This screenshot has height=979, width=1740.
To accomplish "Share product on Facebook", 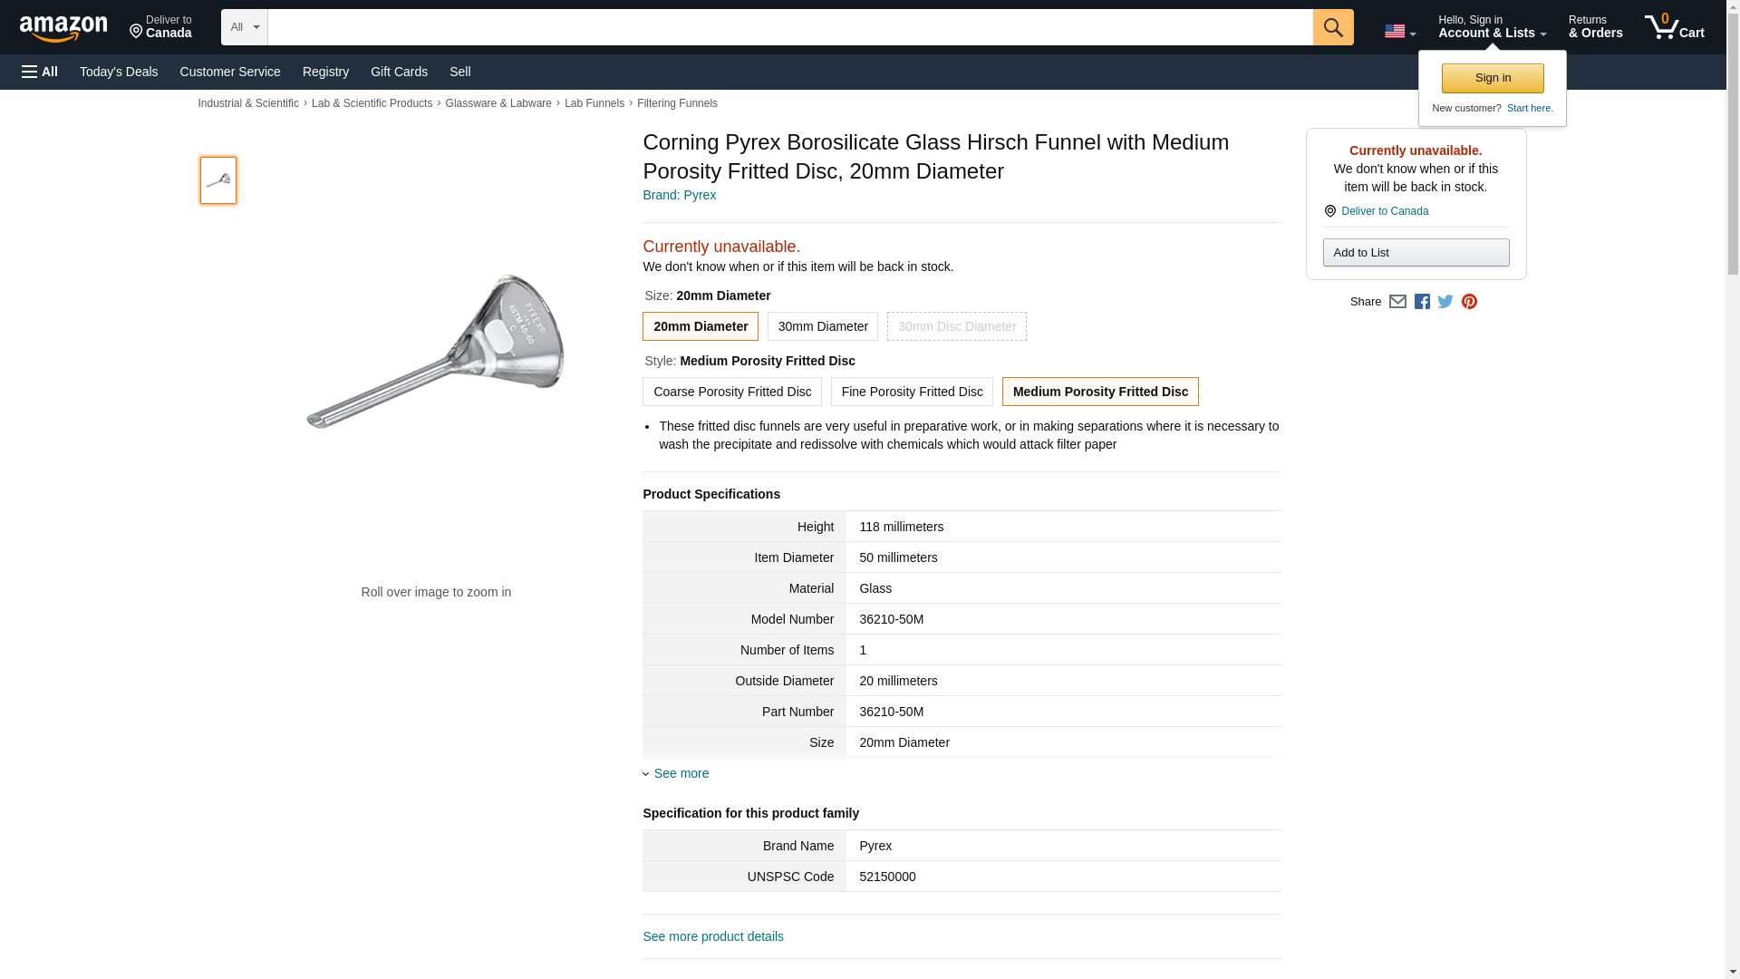I will point(1422,302).
